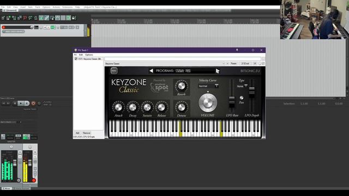Click the Remove button in FX window
Viewport: 349px width, 196px height.
[x=87, y=133]
